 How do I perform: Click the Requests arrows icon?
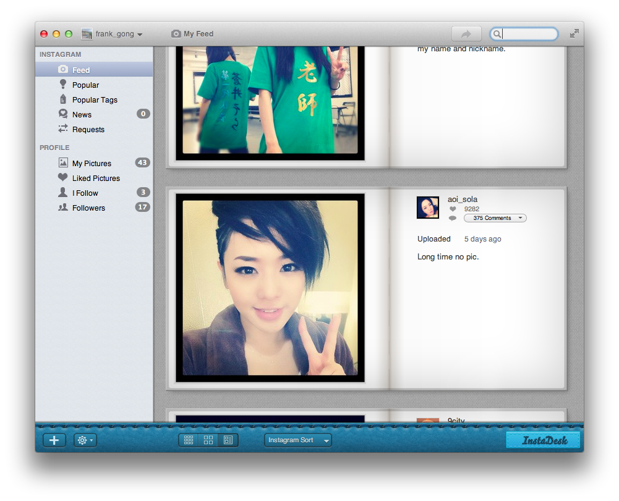pos(63,128)
